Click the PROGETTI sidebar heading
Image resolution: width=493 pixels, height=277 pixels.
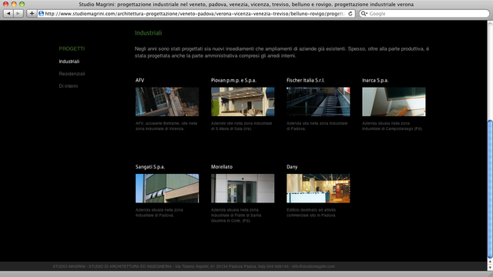[x=72, y=48]
